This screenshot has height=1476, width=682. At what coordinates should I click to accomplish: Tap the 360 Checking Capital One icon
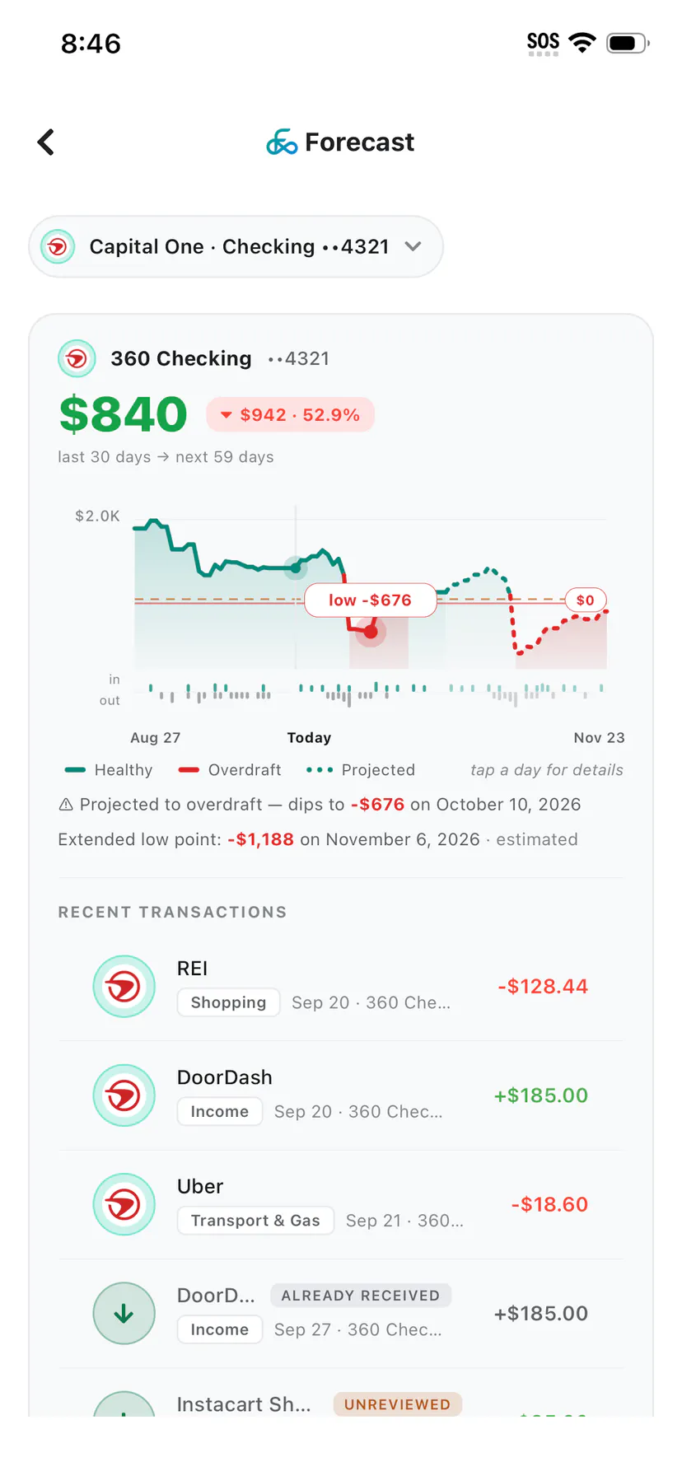click(x=77, y=358)
